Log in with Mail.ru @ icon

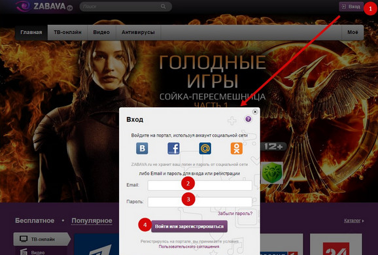[205, 148]
